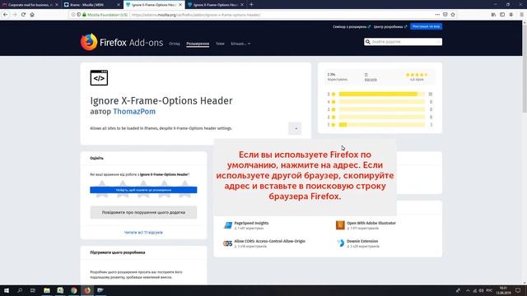Switch to the Corporate mail tab

click(30, 5)
